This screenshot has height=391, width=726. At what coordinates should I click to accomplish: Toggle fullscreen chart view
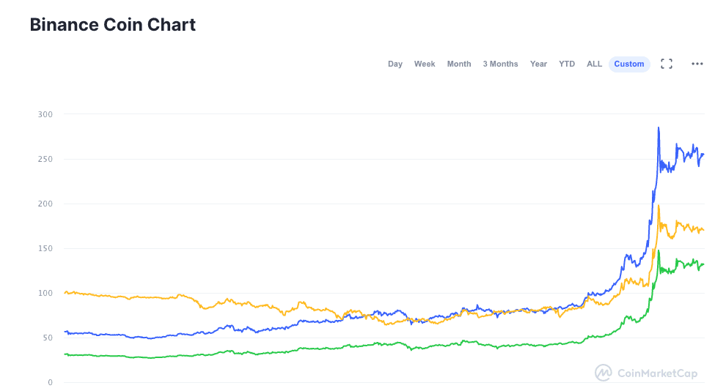[x=667, y=64]
